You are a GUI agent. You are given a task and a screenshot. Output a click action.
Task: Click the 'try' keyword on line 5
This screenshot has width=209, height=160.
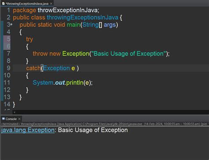[30, 39]
